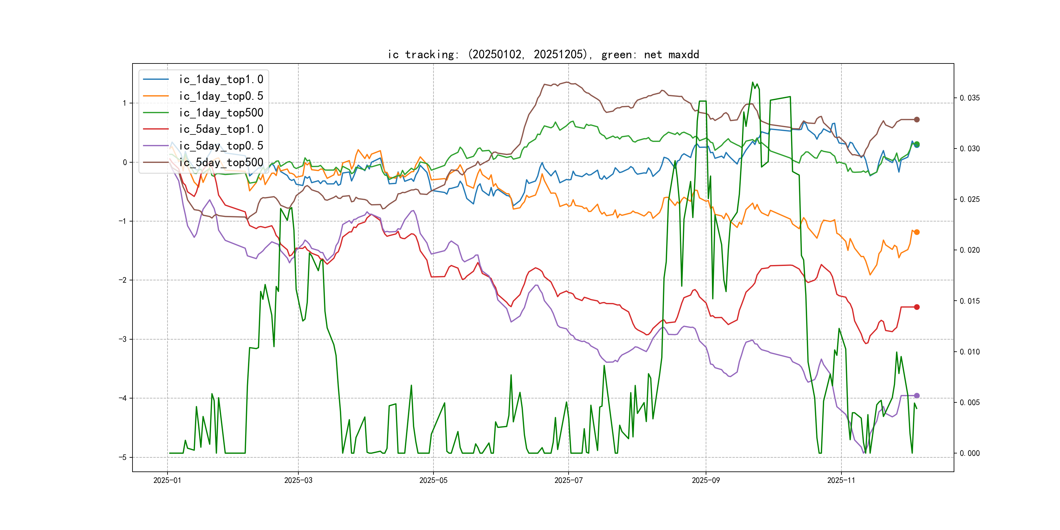The image size is (1060, 530).
Task: Click the chart title 'ic tracking'
Action: click(x=543, y=54)
